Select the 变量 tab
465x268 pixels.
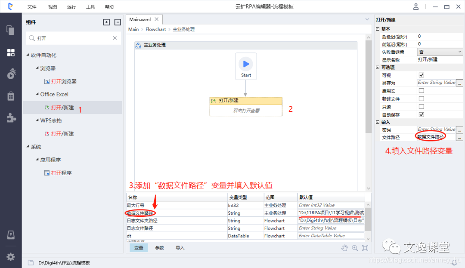(x=139, y=248)
